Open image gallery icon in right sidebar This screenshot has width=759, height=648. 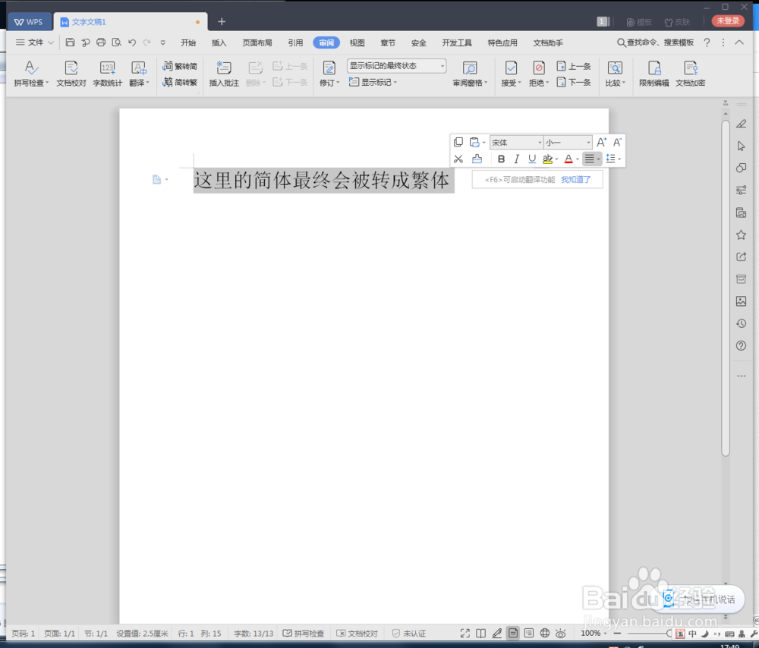pos(741,301)
